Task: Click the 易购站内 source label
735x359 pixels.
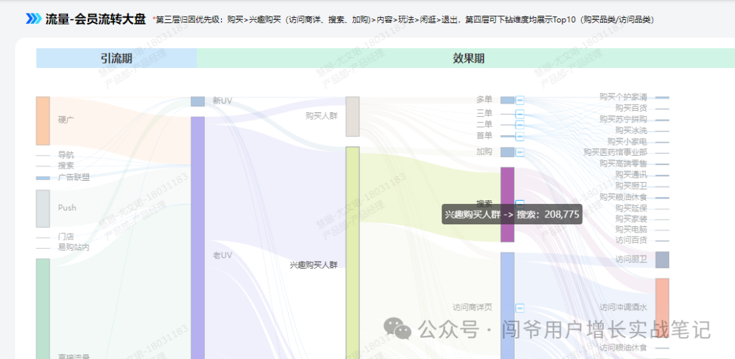Action: click(73, 247)
